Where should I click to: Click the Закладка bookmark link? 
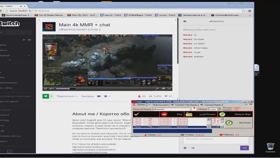pyautogui.click(x=87, y=96)
